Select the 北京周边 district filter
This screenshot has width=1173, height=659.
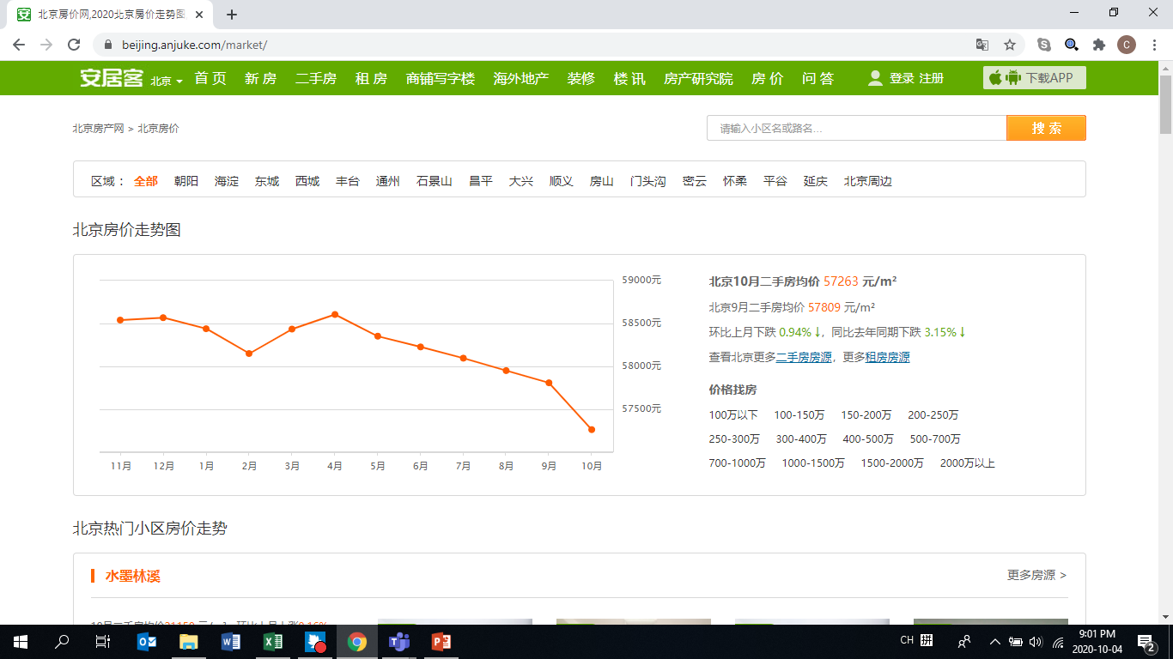click(x=868, y=181)
